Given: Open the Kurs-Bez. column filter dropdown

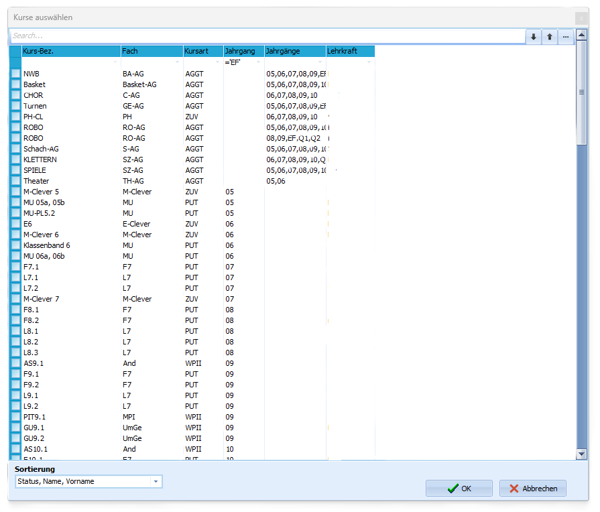Looking at the screenshot, I should [x=115, y=62].
